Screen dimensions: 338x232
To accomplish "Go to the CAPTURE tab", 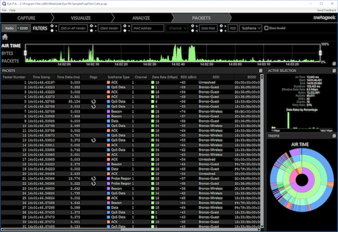I will 26,18.
